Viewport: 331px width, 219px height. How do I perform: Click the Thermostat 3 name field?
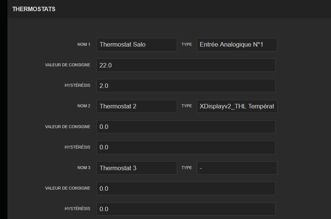136,168
